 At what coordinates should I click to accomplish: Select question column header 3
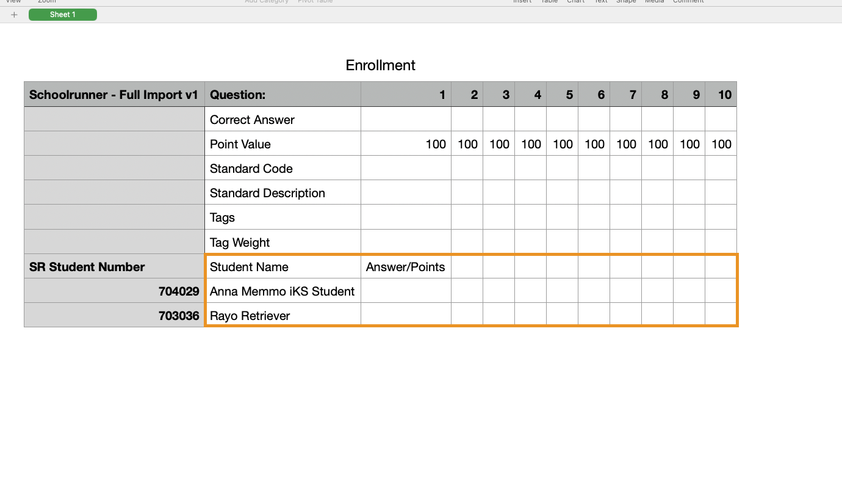coord(499,95)
